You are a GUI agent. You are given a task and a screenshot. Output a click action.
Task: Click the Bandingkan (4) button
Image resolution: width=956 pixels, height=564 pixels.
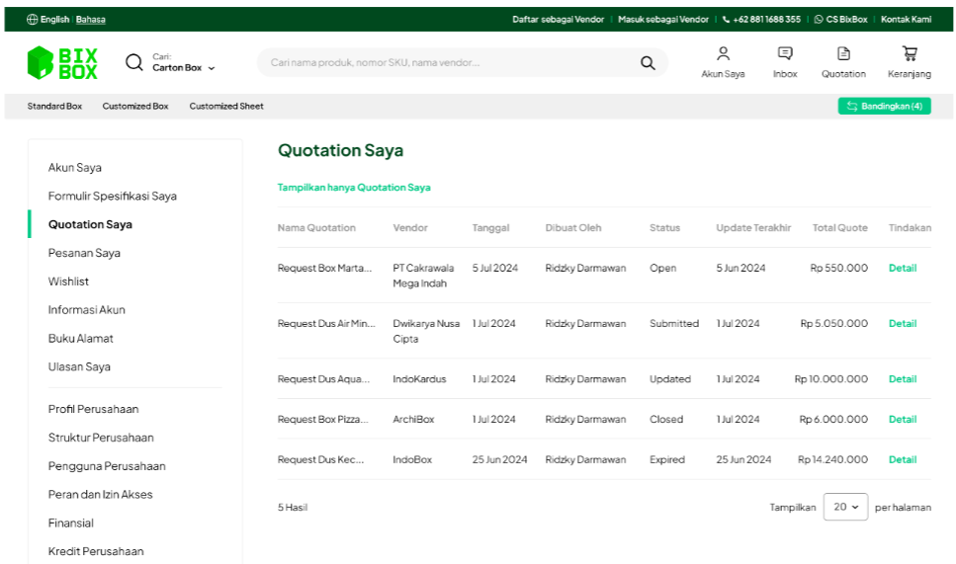click(x=884, y=107)
